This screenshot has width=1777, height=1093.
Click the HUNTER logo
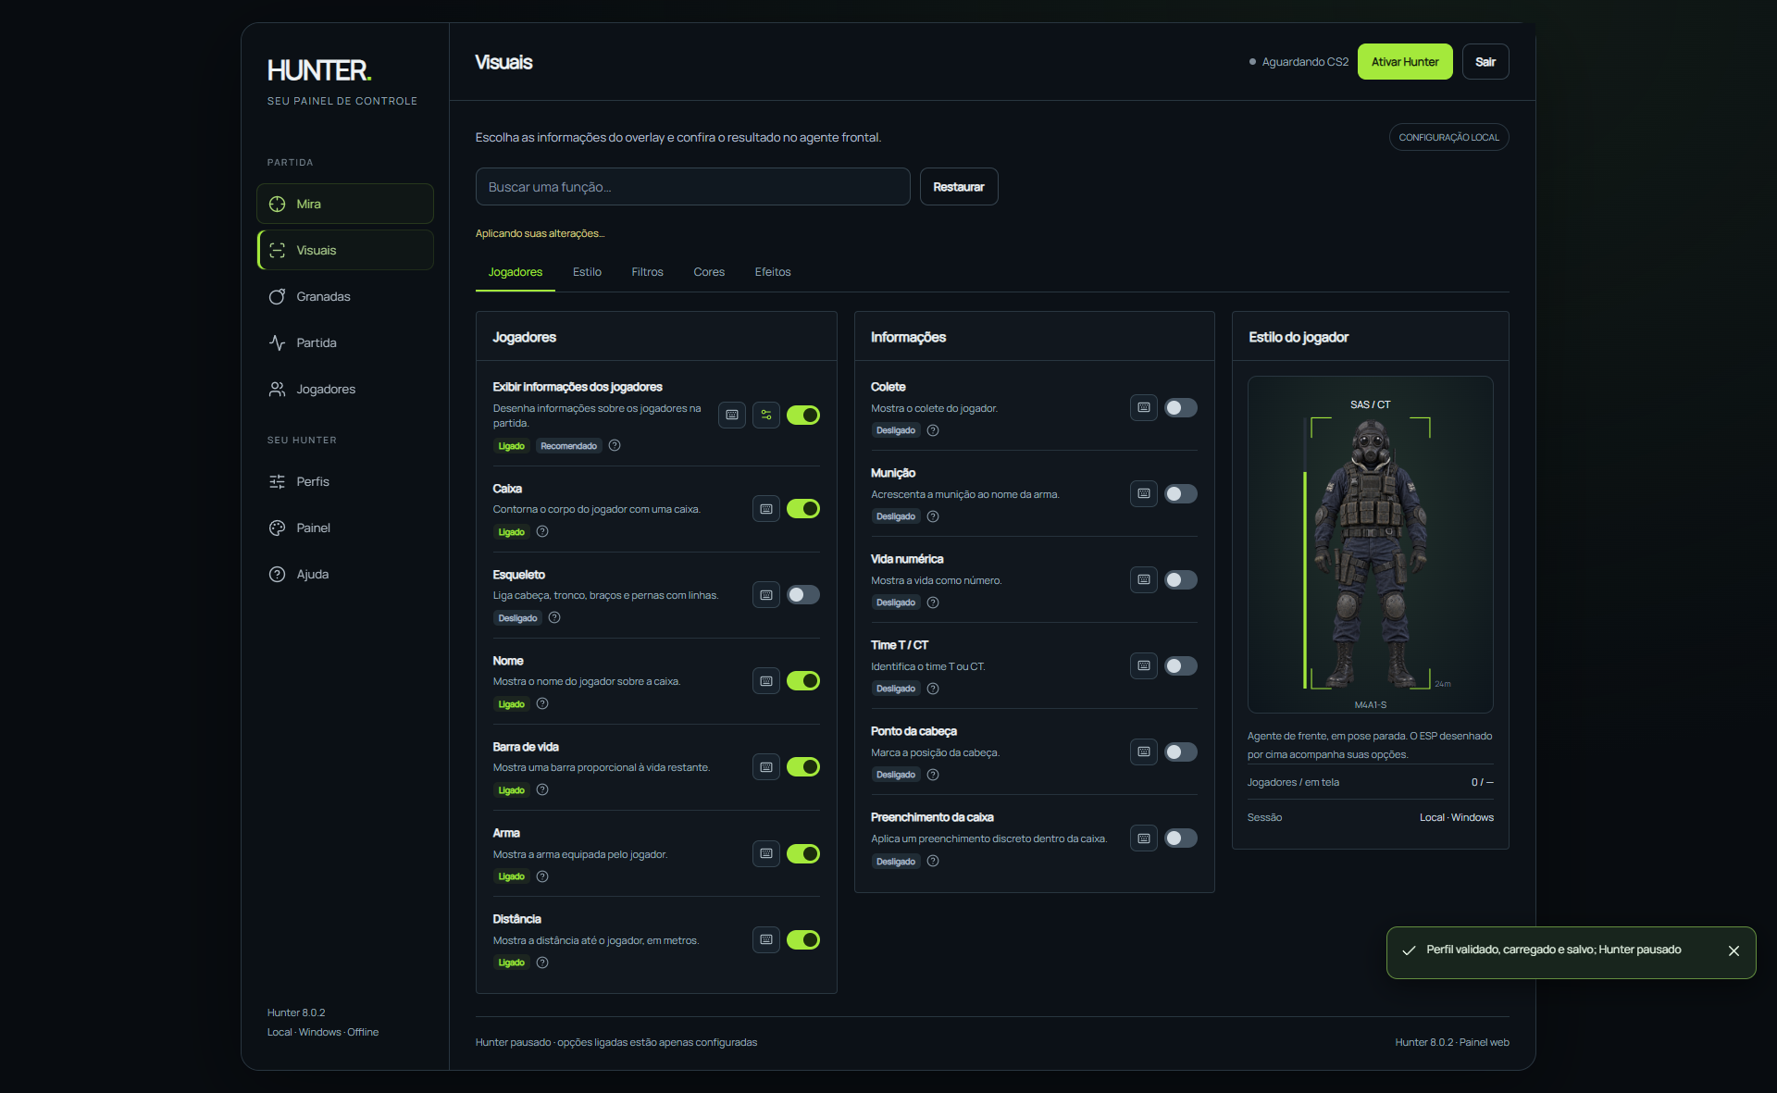[x=319, y=70]
